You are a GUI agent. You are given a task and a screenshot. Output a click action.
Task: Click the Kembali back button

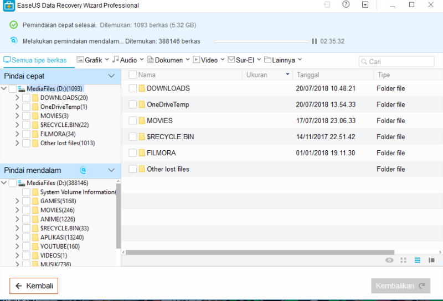coord(34,286)
